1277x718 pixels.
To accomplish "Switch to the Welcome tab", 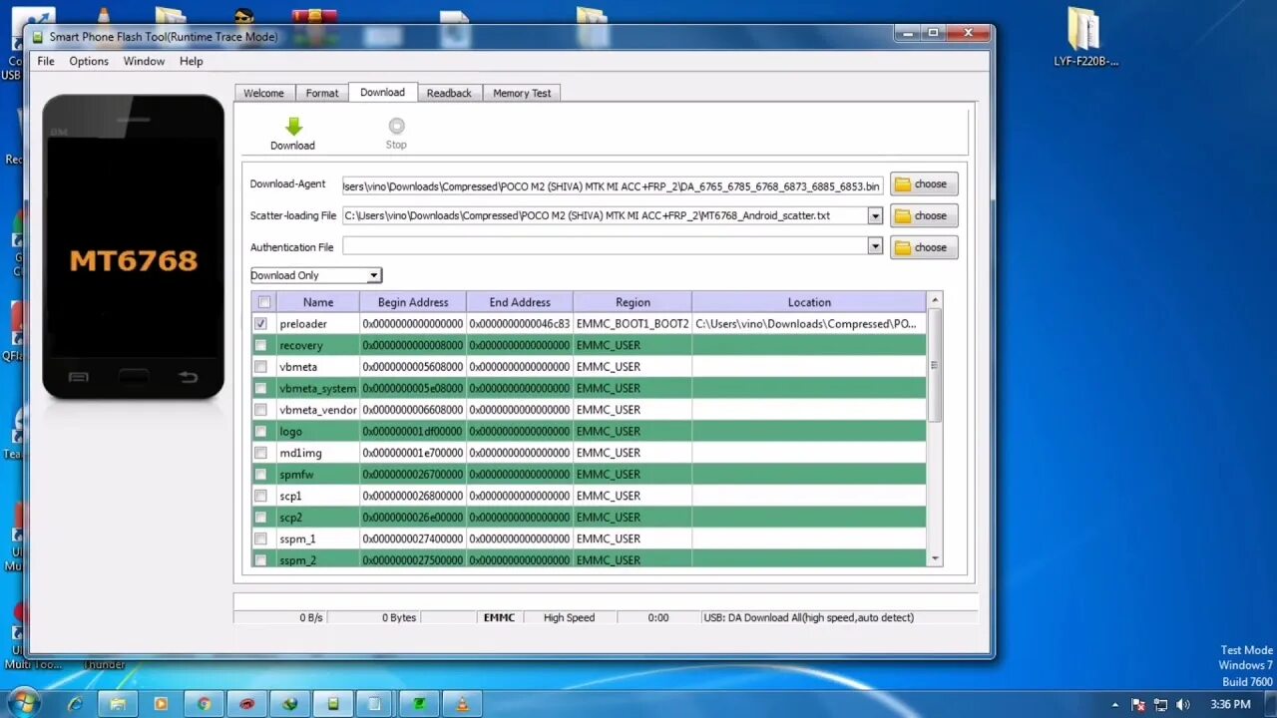I will pos(263,93).
